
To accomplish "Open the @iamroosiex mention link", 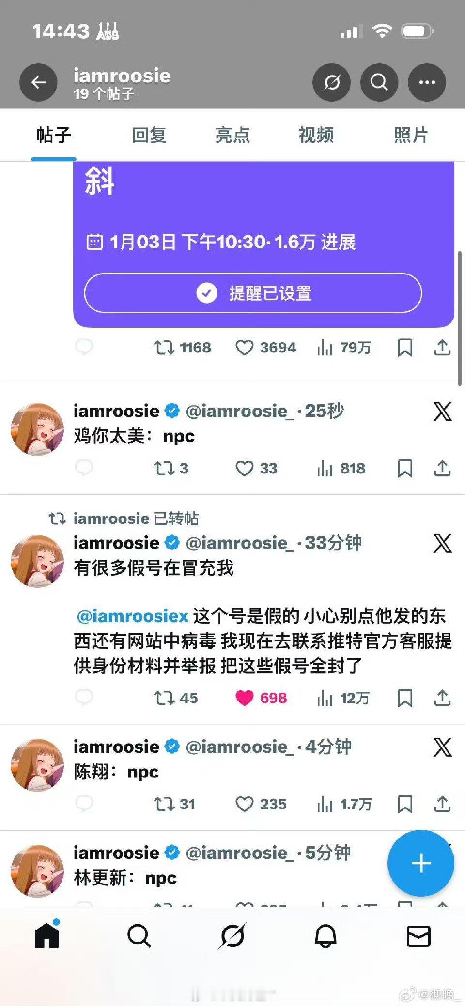I will click(x=132, y=616).
